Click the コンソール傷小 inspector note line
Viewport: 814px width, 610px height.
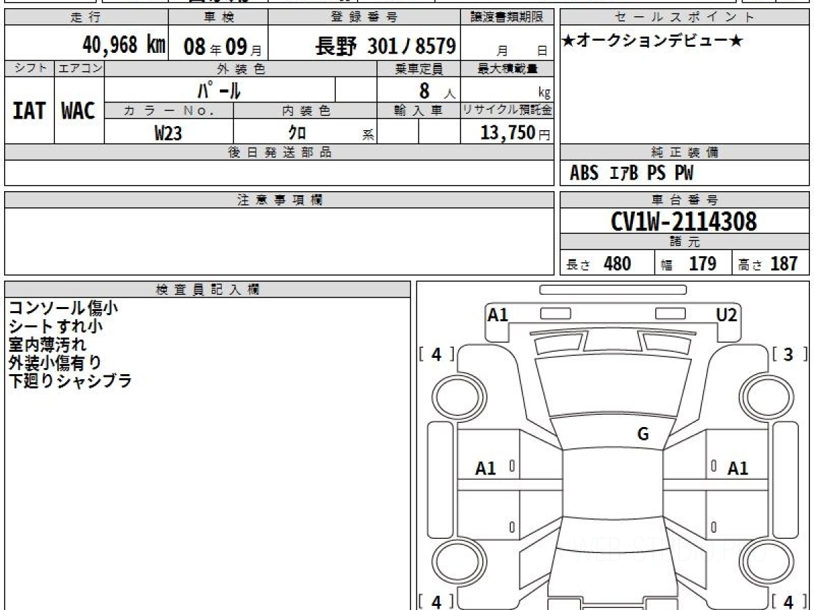click(63, 308)
